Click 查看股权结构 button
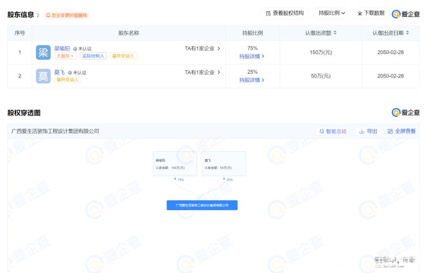Screen dimensions: 429x273 pos(285,13)
